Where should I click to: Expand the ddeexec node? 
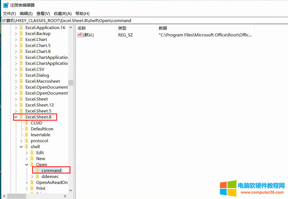32,176
